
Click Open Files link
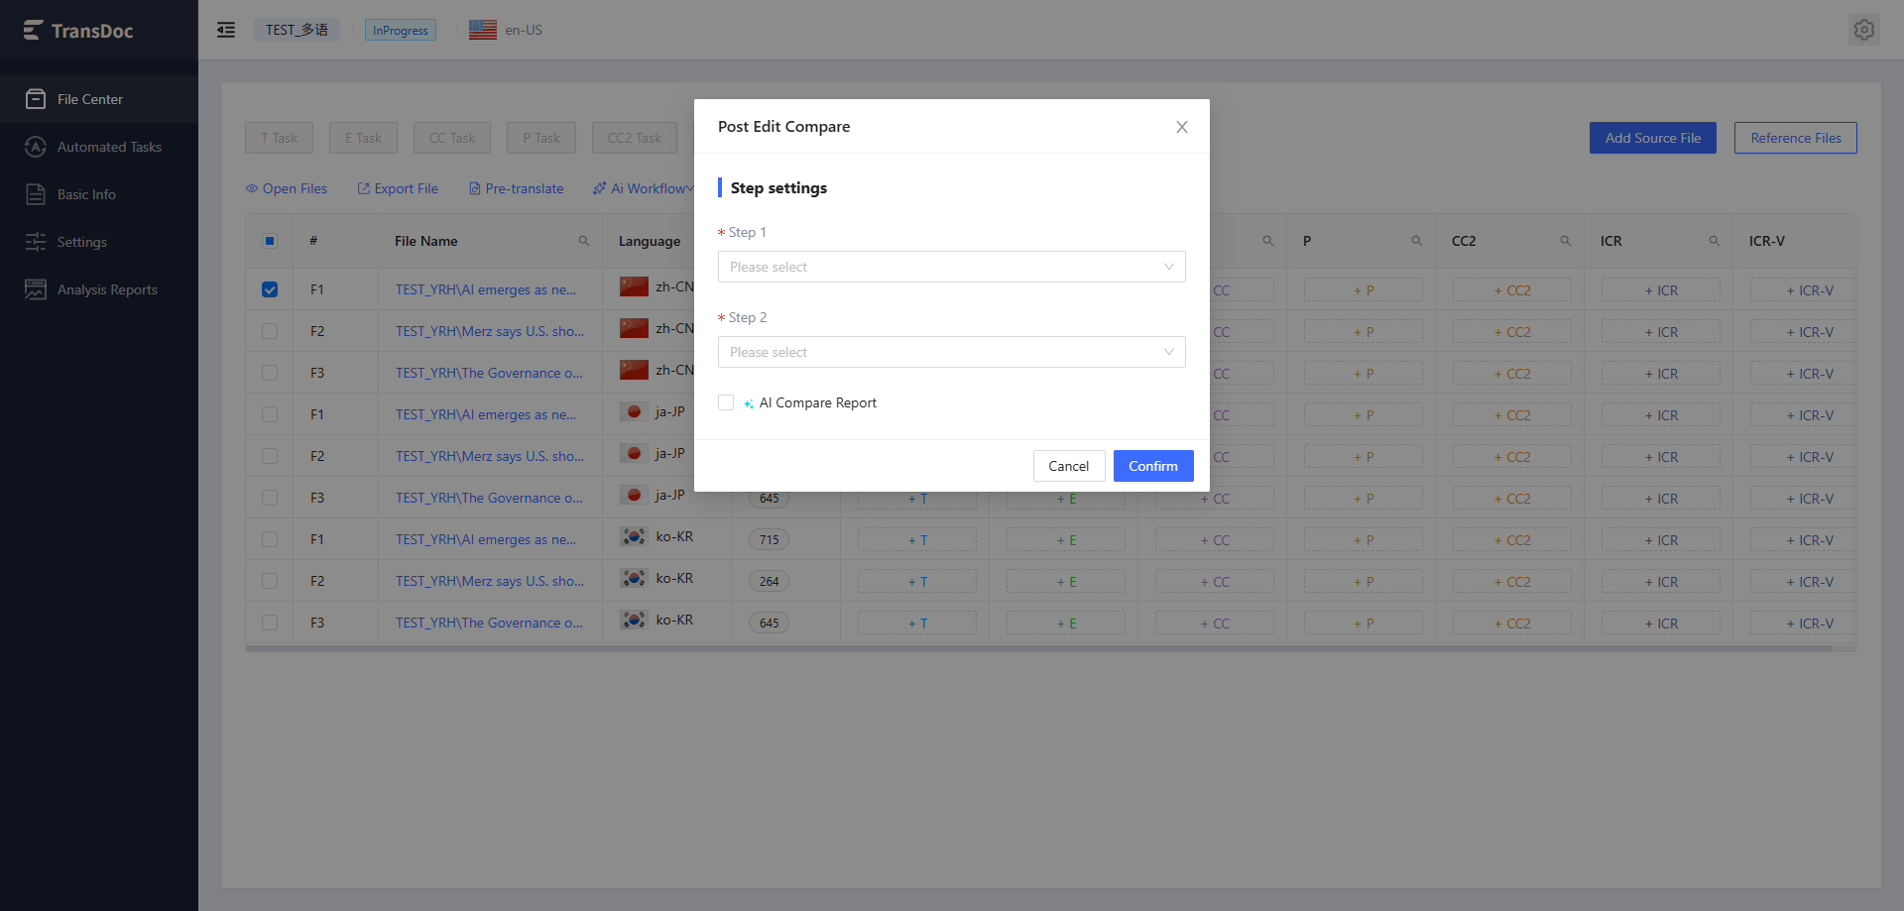click(x=287, y=188)
